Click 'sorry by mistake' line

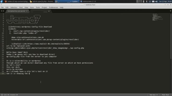pyautogui.click(x=15, y=69)
